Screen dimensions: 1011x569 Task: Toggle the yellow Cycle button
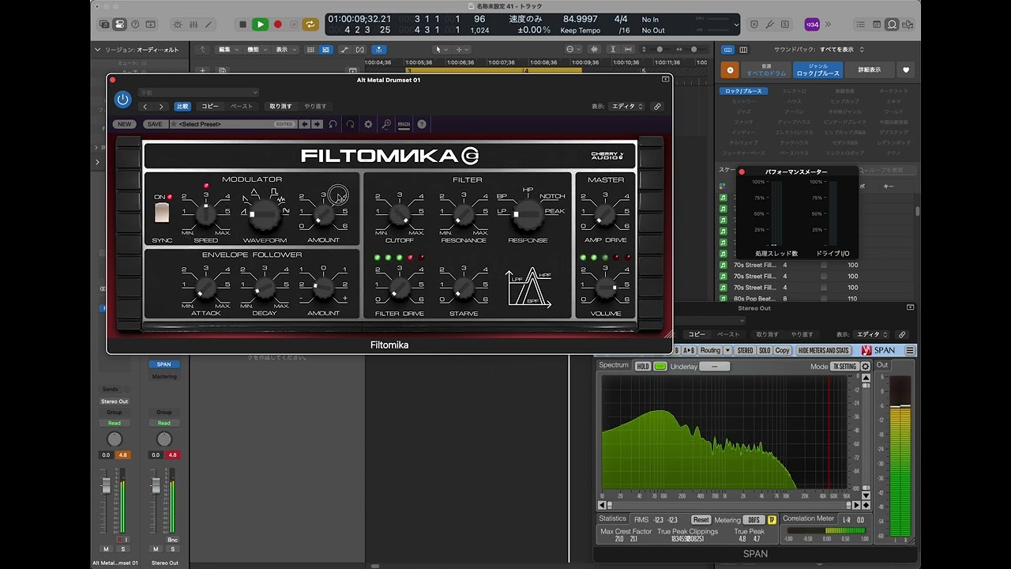[310, 24]
